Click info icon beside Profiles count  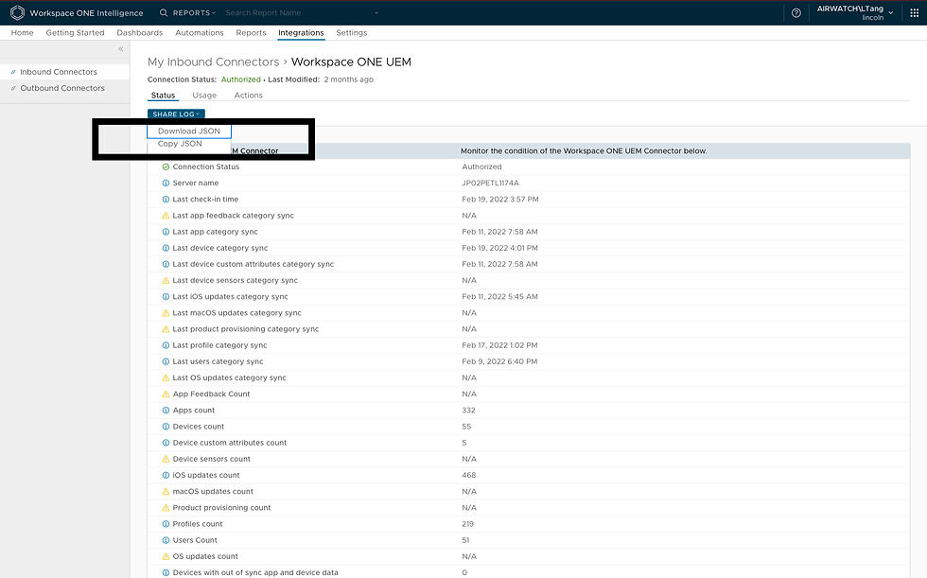coord(166,524)
